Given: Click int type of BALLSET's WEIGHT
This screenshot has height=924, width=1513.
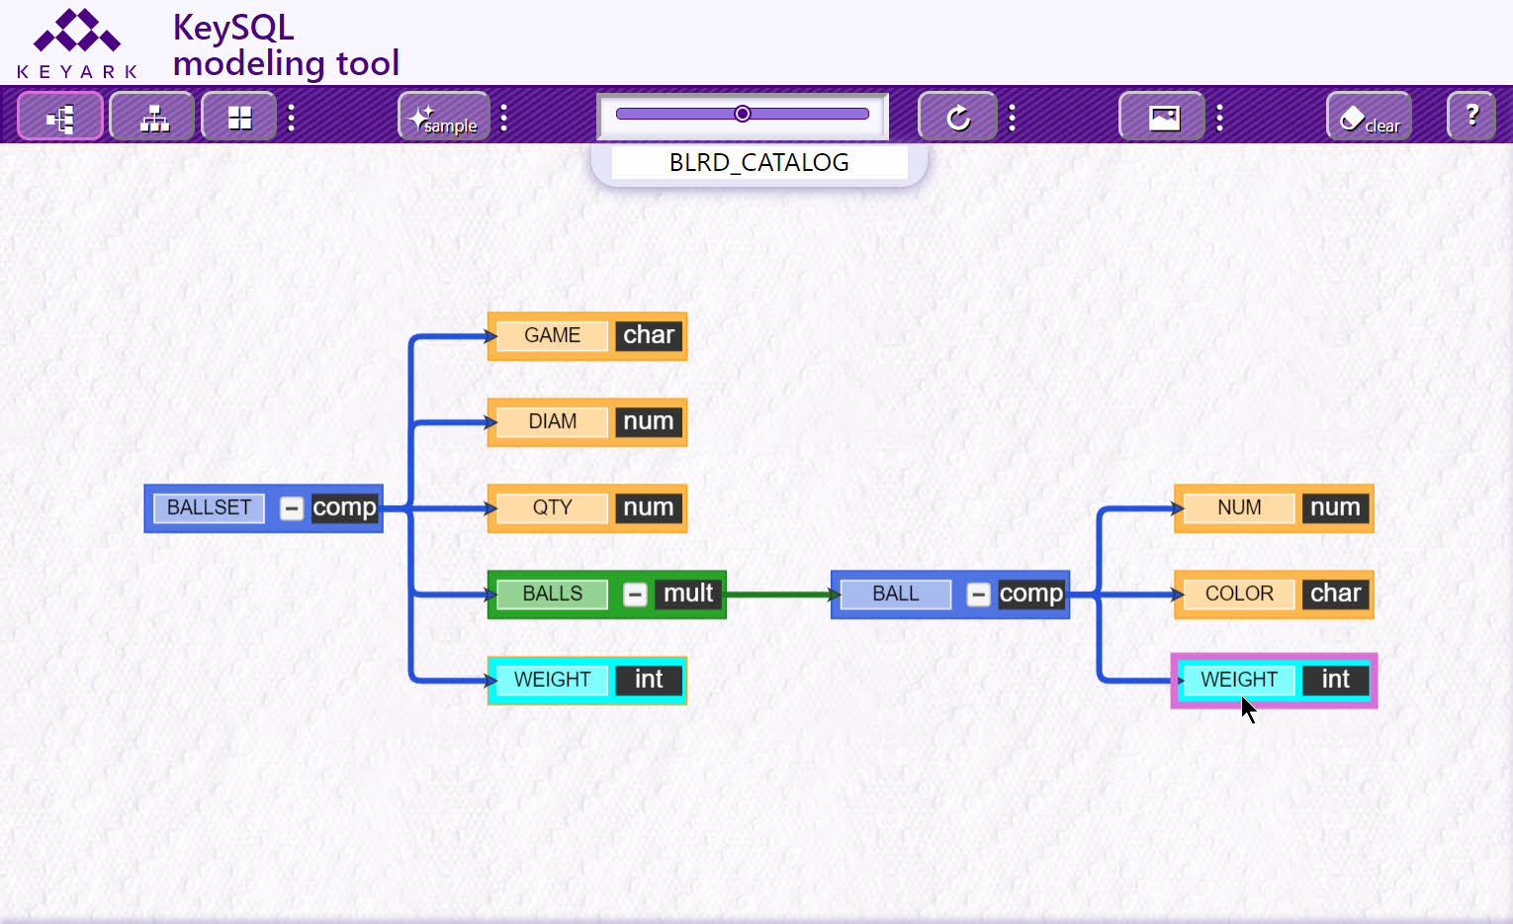Looking at the screenshot, I should pyautogui.click(x=649, y=680).
